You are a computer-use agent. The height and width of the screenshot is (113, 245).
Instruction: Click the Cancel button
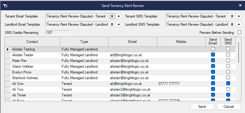pos(229,107)
